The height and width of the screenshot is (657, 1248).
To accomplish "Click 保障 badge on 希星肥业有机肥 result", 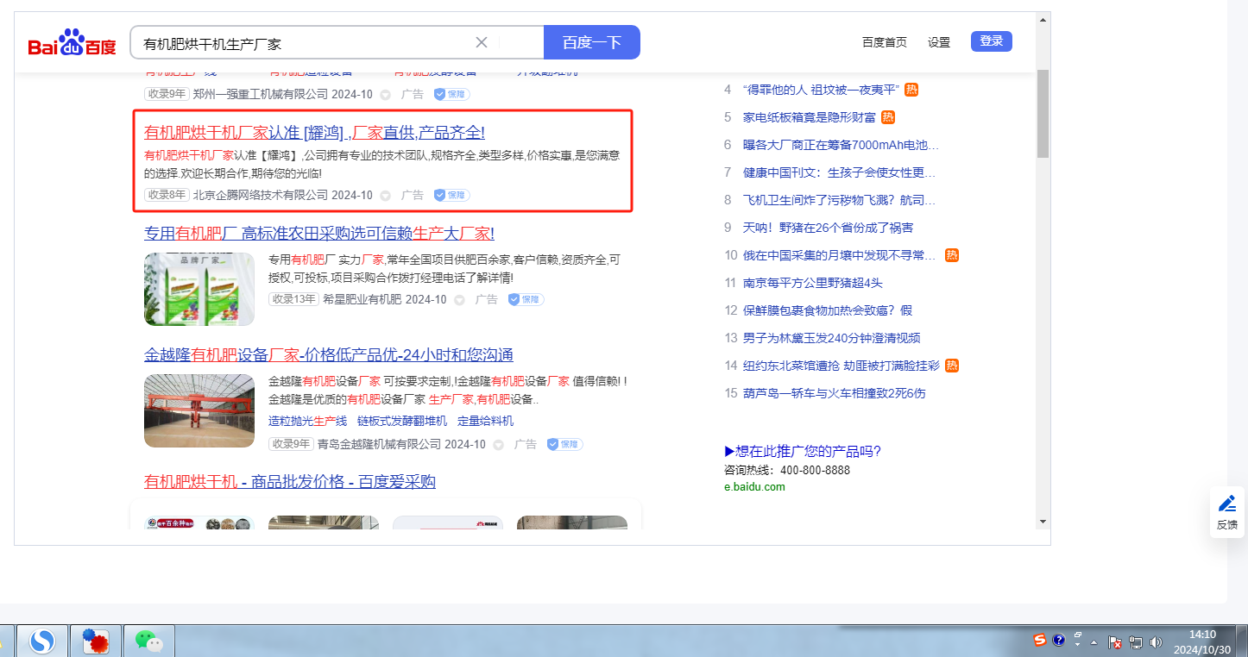I will coord(526,300).
